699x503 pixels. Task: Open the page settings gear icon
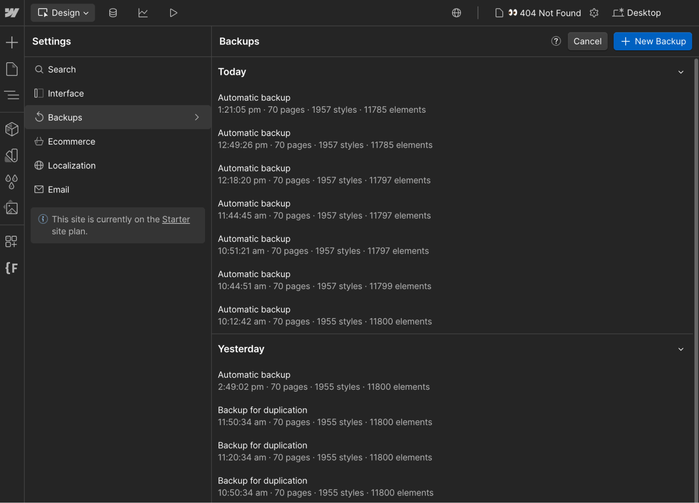pos(594,12)
